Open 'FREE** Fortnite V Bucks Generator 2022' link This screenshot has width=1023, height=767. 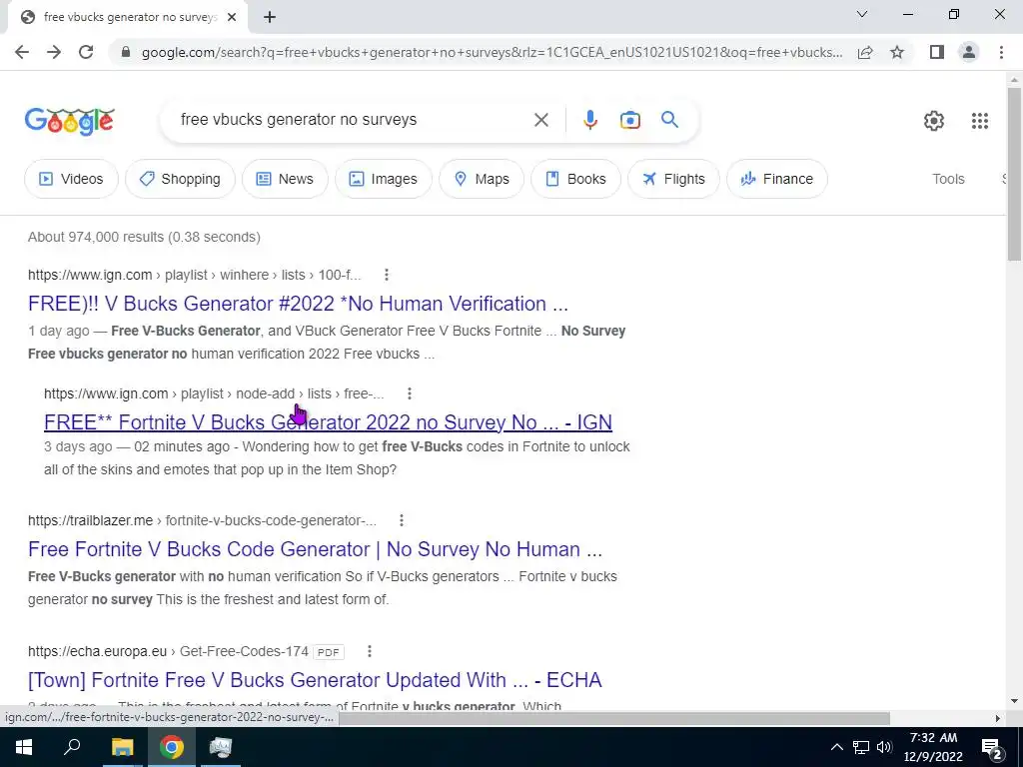coord(328,422)
